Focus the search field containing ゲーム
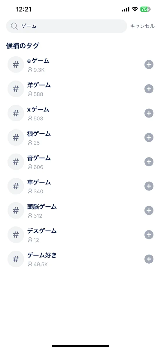Screen dimensions: 161x350 tap(66, 26)
